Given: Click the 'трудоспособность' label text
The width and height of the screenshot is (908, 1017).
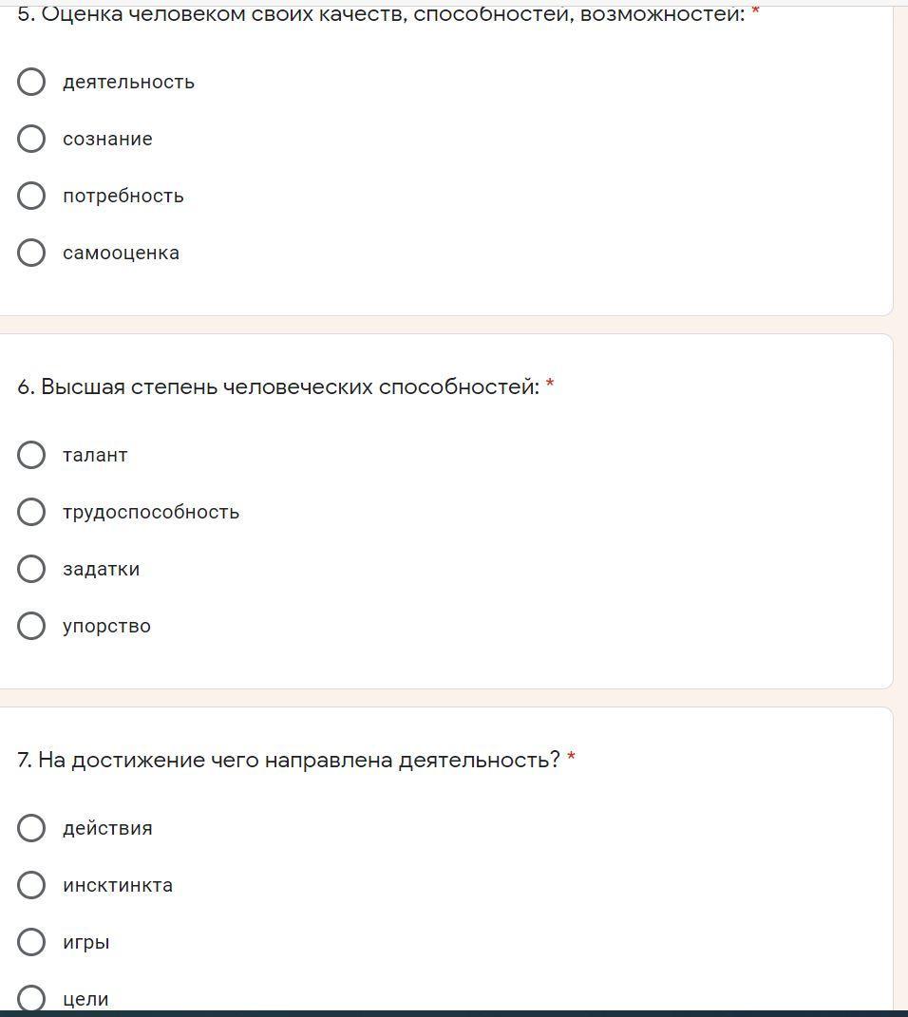Looking at the screenshot, I should click(151, 513).
